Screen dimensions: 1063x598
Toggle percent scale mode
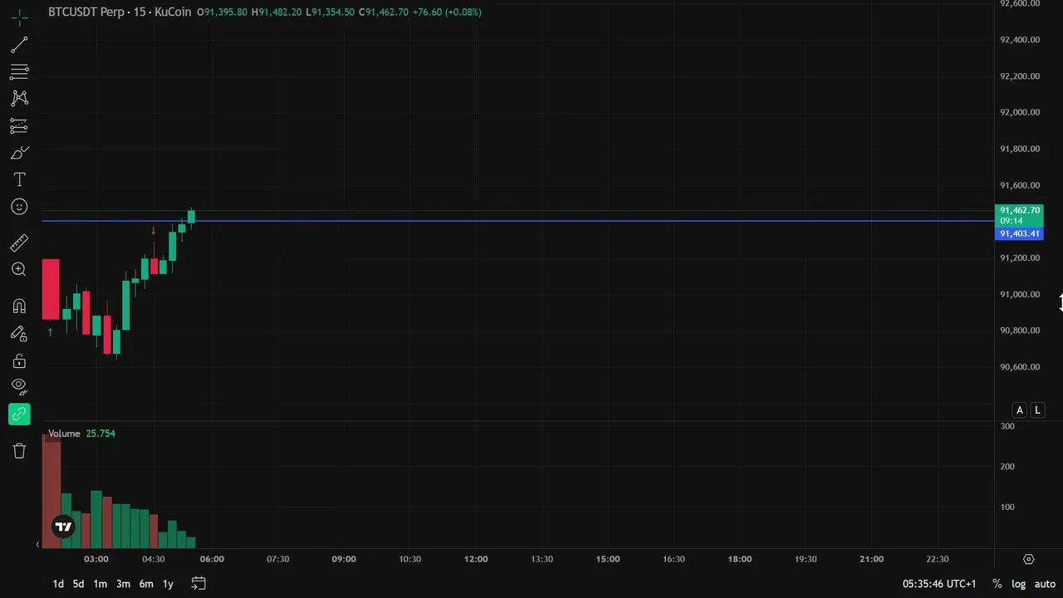coord(997,584)
